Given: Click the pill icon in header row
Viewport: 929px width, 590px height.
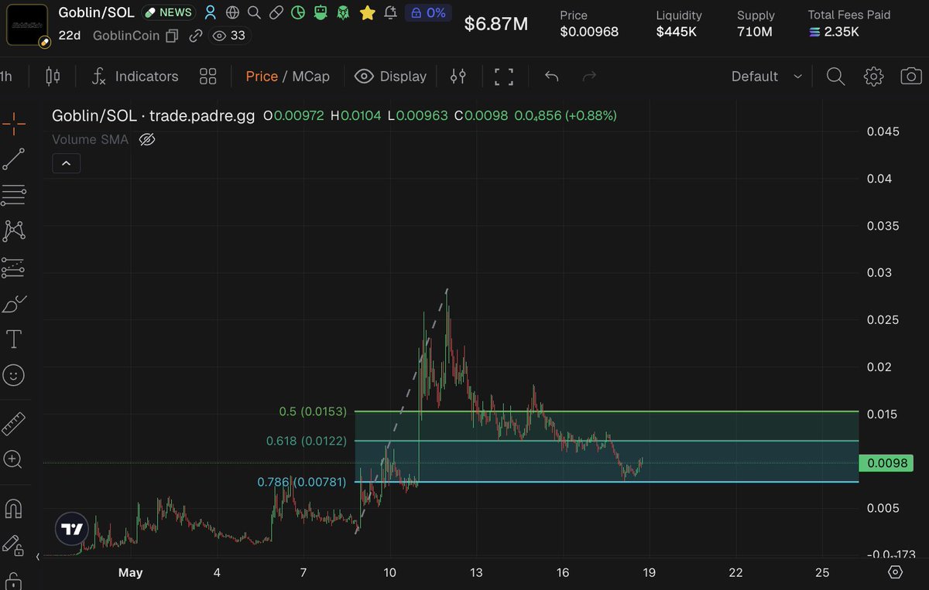Looking at the screenshot, I should pyautogui.click(x=276, y=12).
